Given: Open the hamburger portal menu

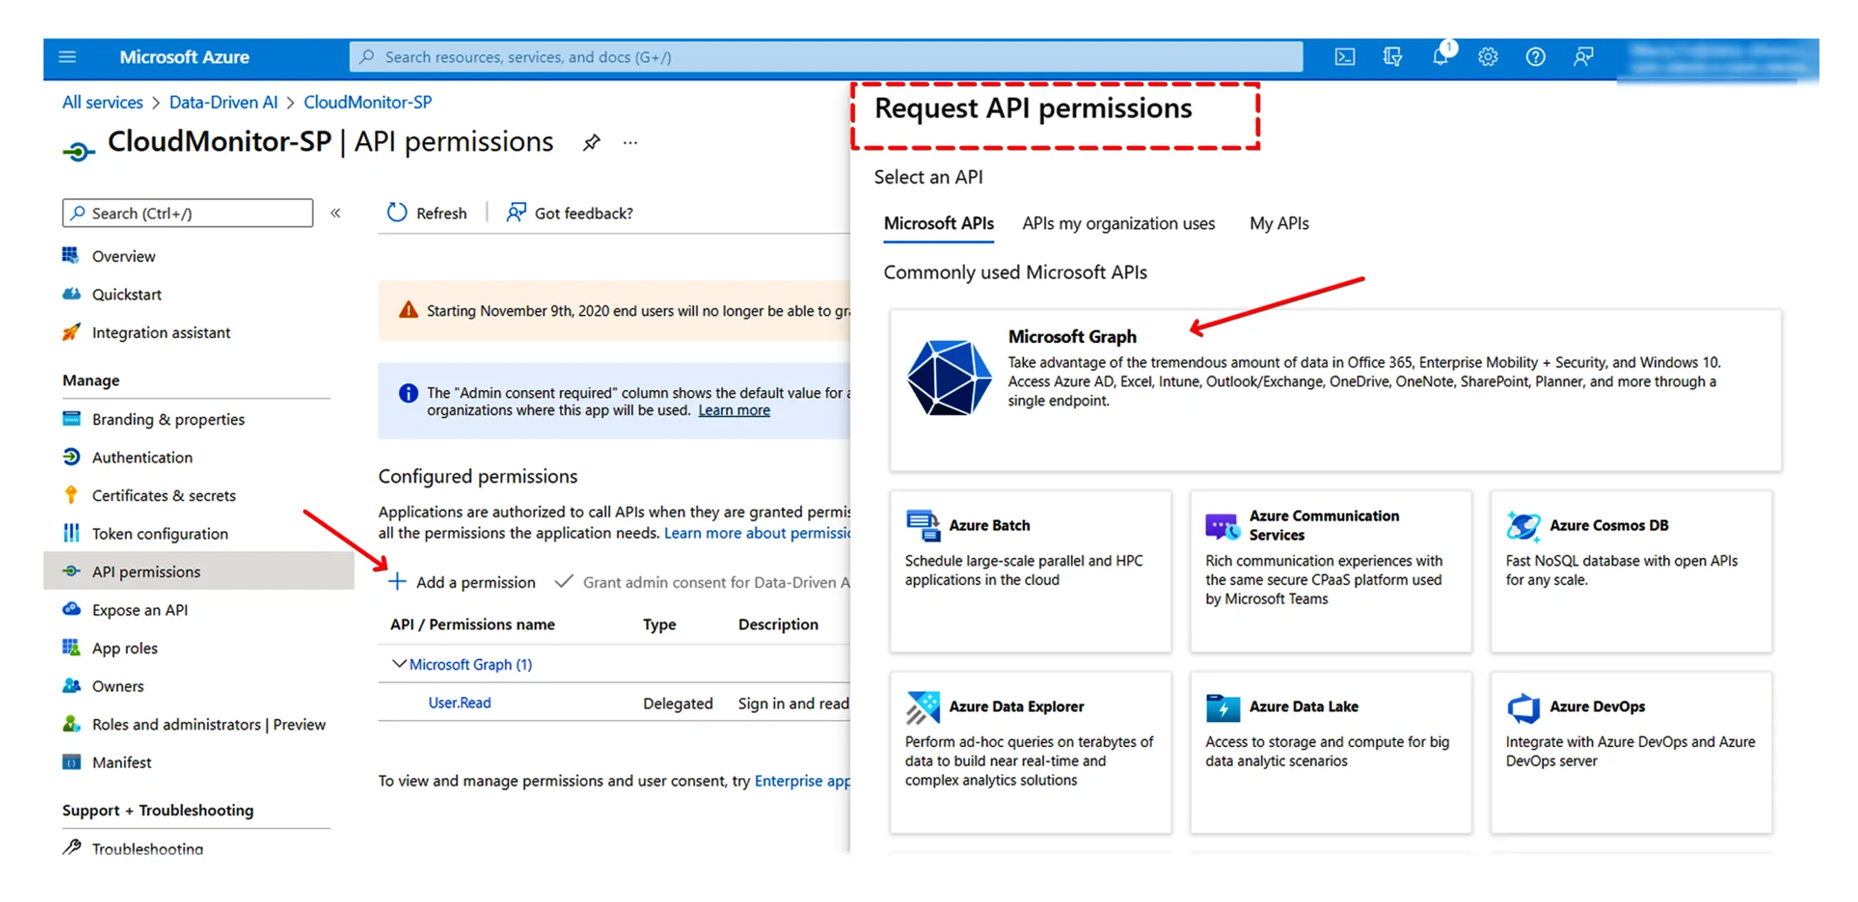Looking at the screenshot, I should (67, 57).
